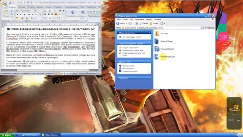Click the zoom slider in Word status bar
This screenshot has height=137, width=243.
pos(87,73)
